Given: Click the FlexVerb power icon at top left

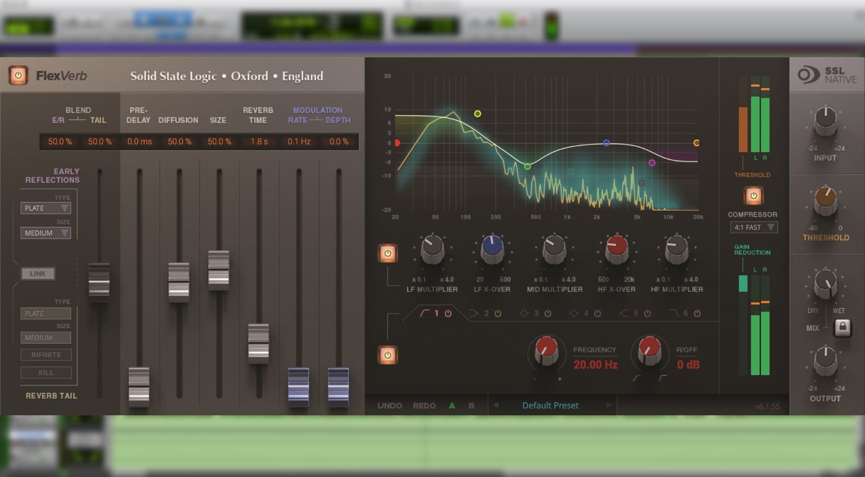Looking at the screenshot, I should pyautogui.click(x=17, y=75).
